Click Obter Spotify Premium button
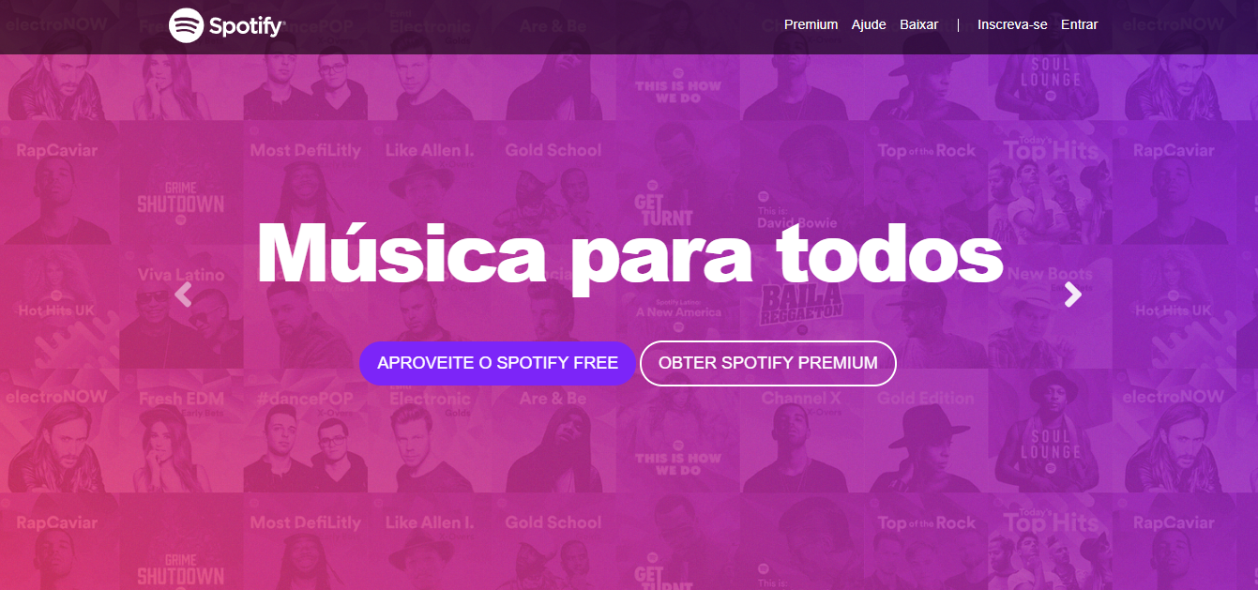 click(x=768, y=363)
